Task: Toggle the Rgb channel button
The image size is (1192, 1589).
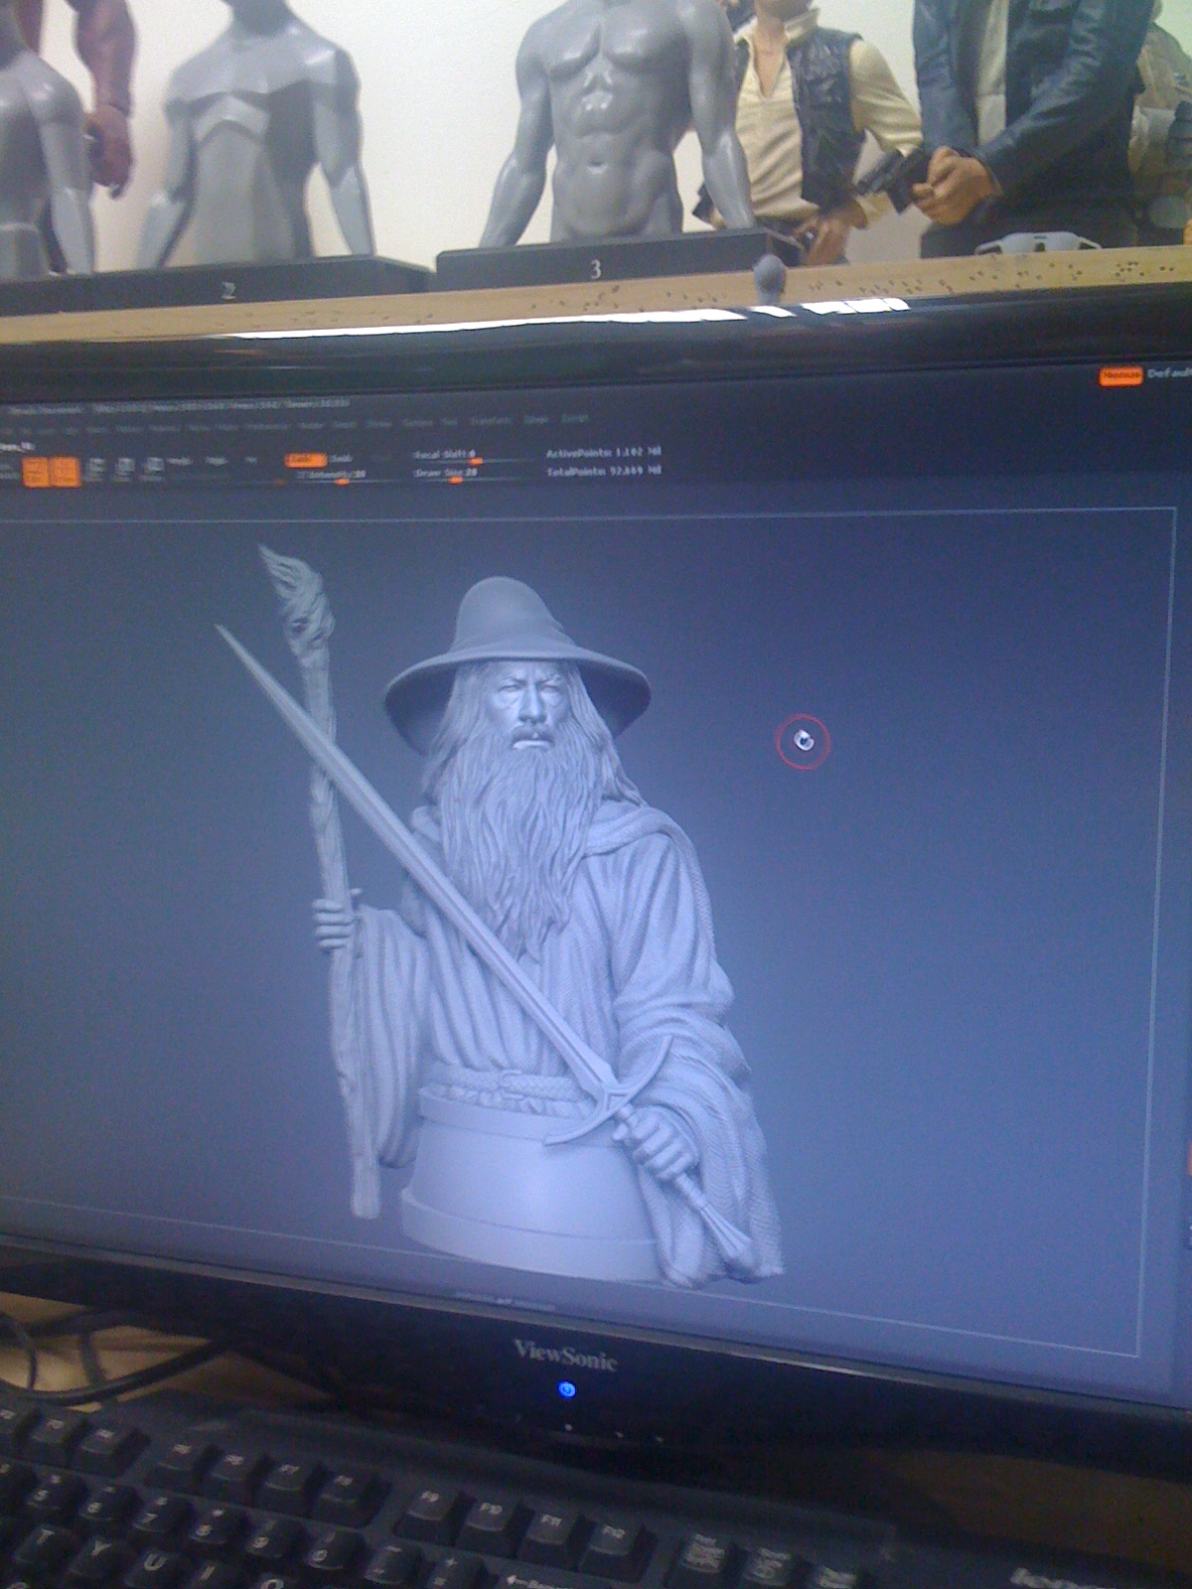Action: pyautogui.click(x=215, y=461)
